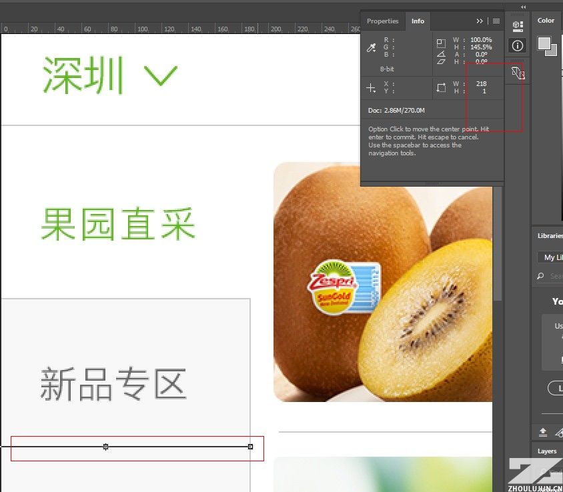Image resolution: width=563 pixels, height=492 pixels.
Task: Switch to the Properties tab
Action: [x=382, y=21]
